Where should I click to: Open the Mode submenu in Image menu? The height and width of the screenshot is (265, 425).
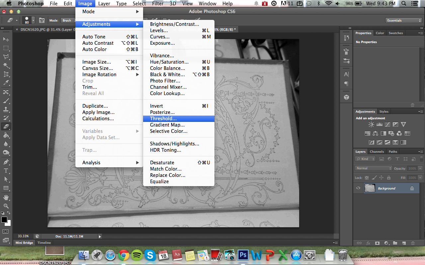tap(109, 12)
